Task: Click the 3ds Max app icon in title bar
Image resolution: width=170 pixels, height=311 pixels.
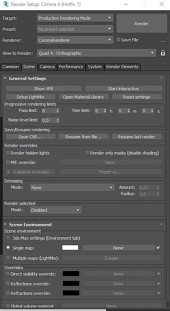Action: click(x=6, y=4)
